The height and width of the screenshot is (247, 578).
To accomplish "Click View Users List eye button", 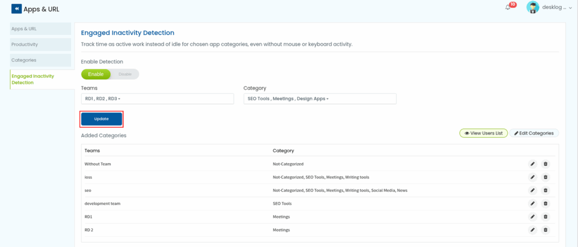I will (x=483, y=133).
